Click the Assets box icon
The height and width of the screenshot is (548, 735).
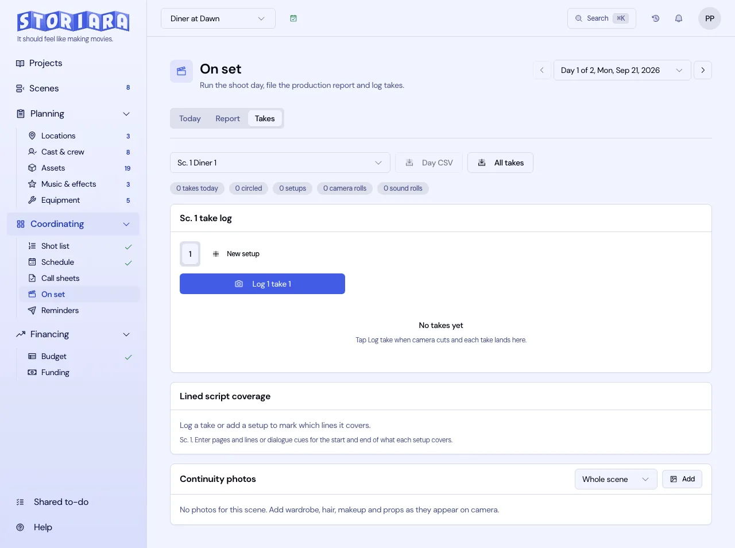click(x=32, y=168)
